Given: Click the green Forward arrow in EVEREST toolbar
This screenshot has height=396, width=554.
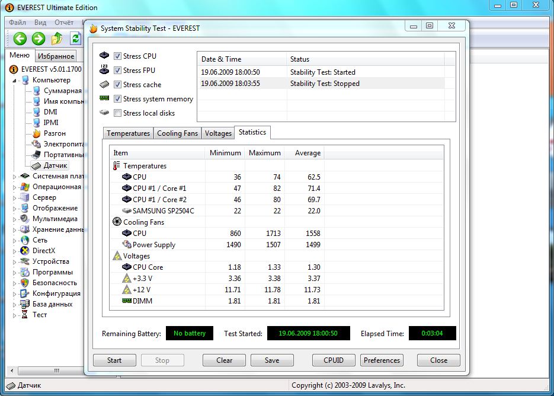Looking at the screenshot, I should pos(39,39).
